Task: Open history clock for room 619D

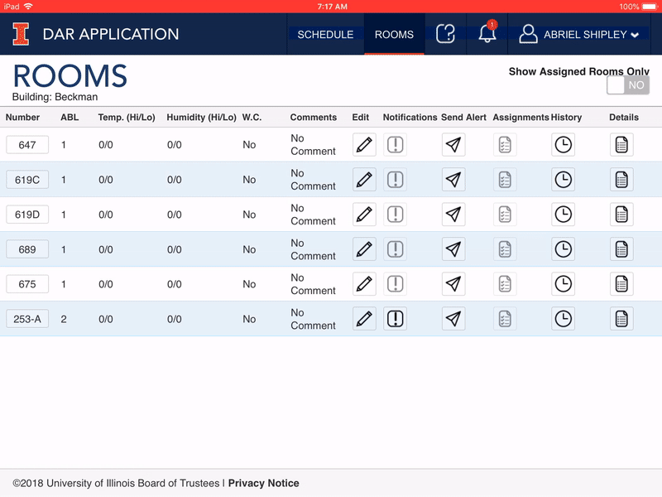Action: click(x=564, y=215)
